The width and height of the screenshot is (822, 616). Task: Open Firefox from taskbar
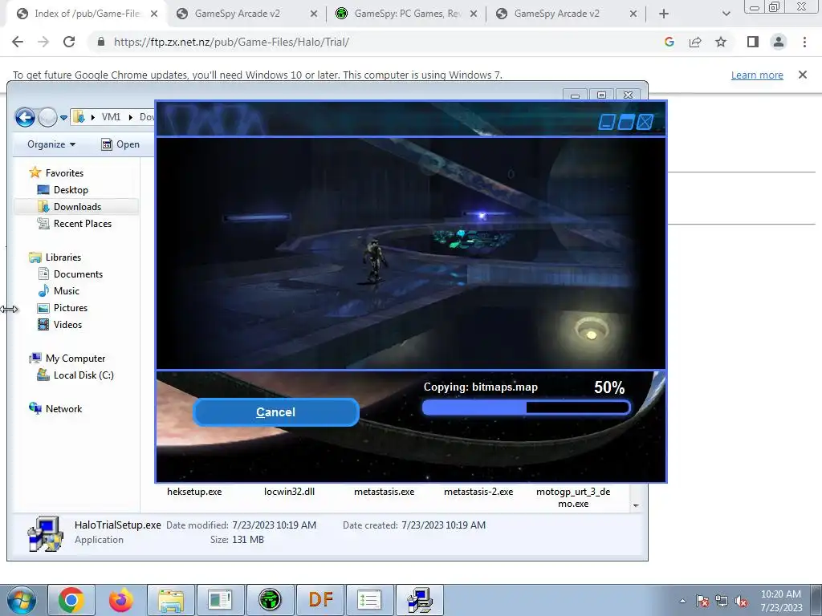click(x=121, y=600)
